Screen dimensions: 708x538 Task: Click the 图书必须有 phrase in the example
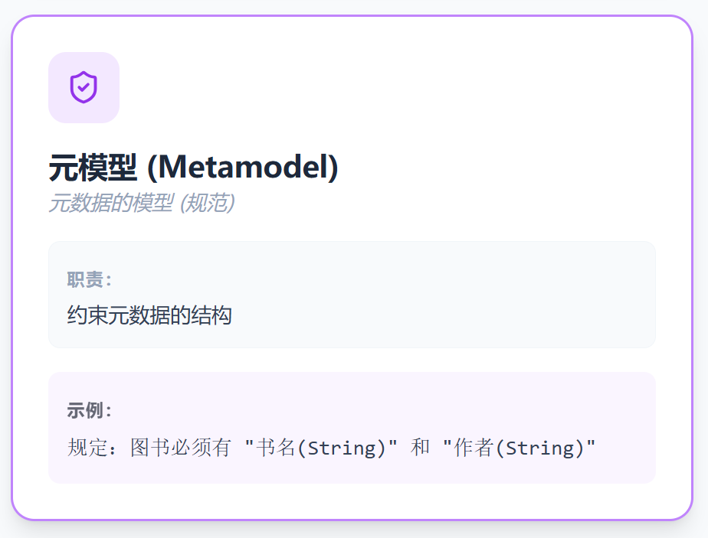[181, 448]
